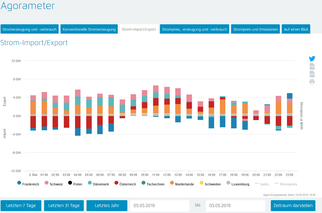This screenshot has height=213, width=322.
Task: Click the print chart icon
Action: click(x=312, y=82)
